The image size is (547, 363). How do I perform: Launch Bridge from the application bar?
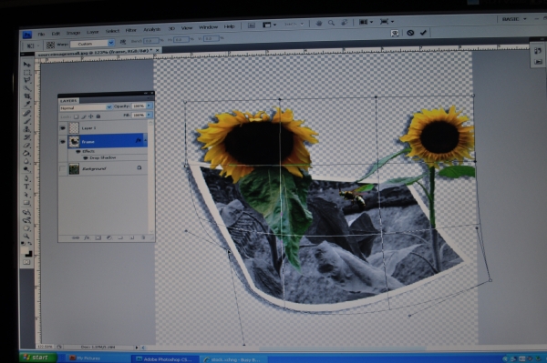(x=252, y=25)
